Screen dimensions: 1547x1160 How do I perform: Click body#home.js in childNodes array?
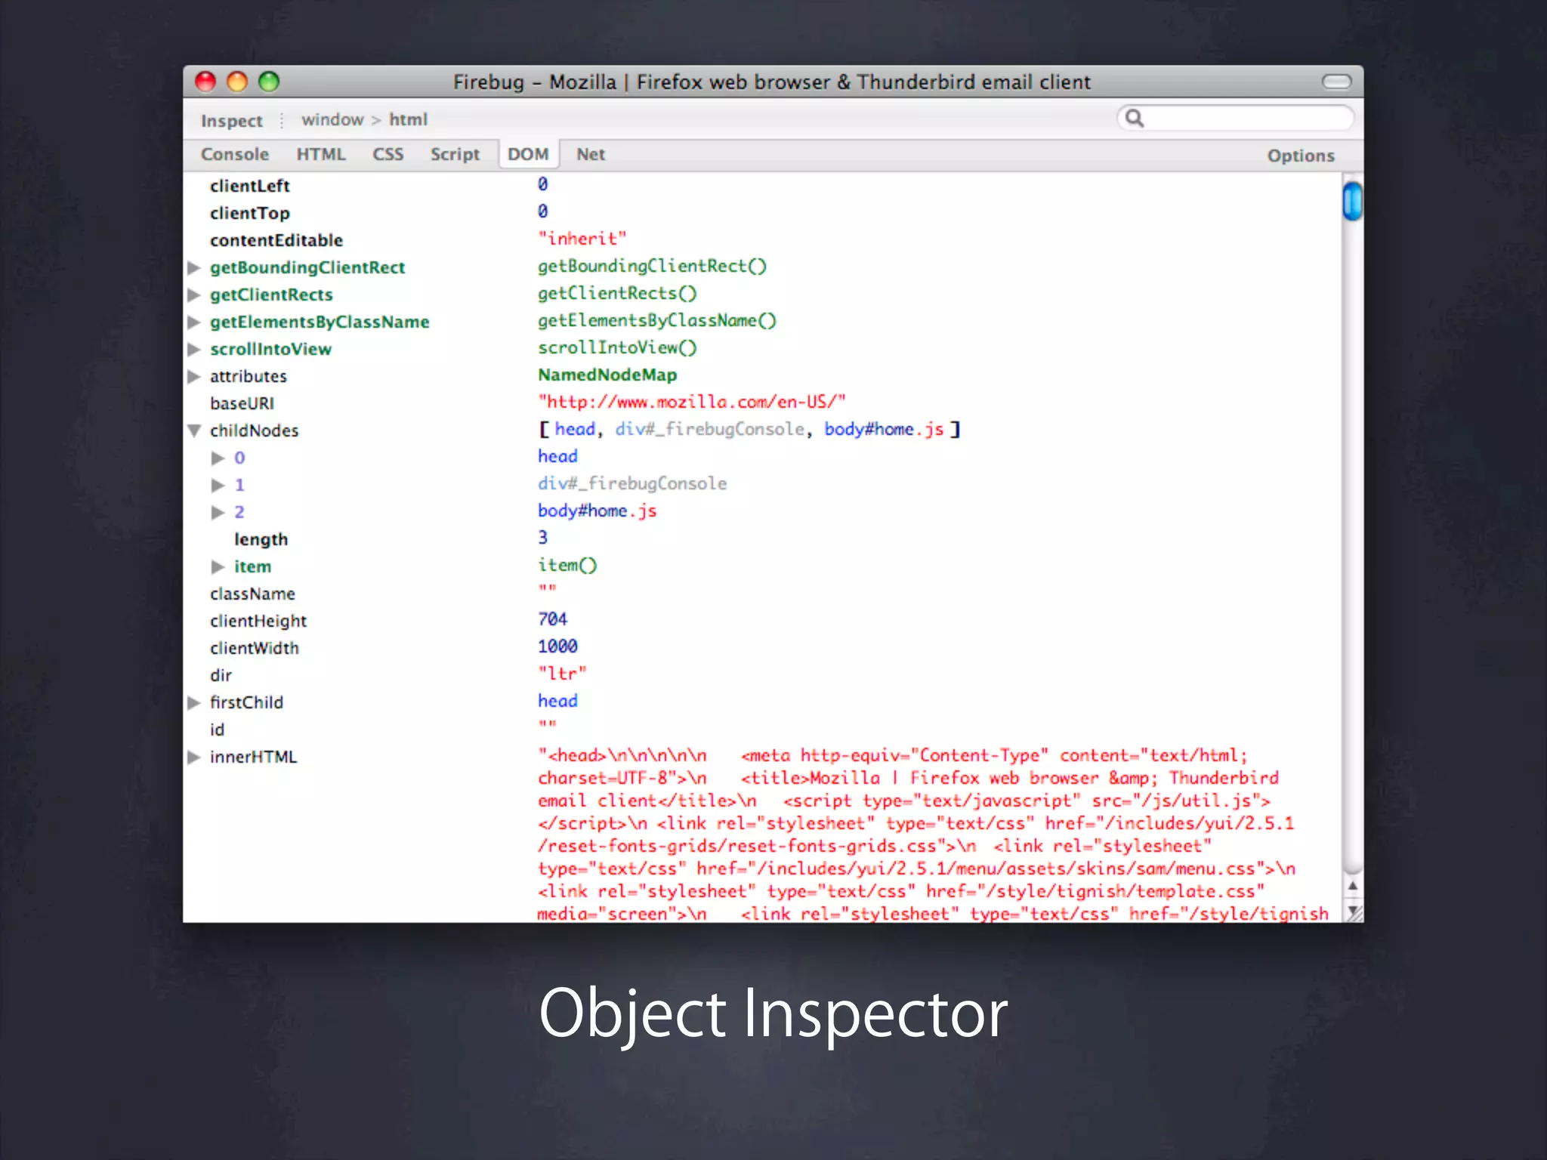pos(884,429)
